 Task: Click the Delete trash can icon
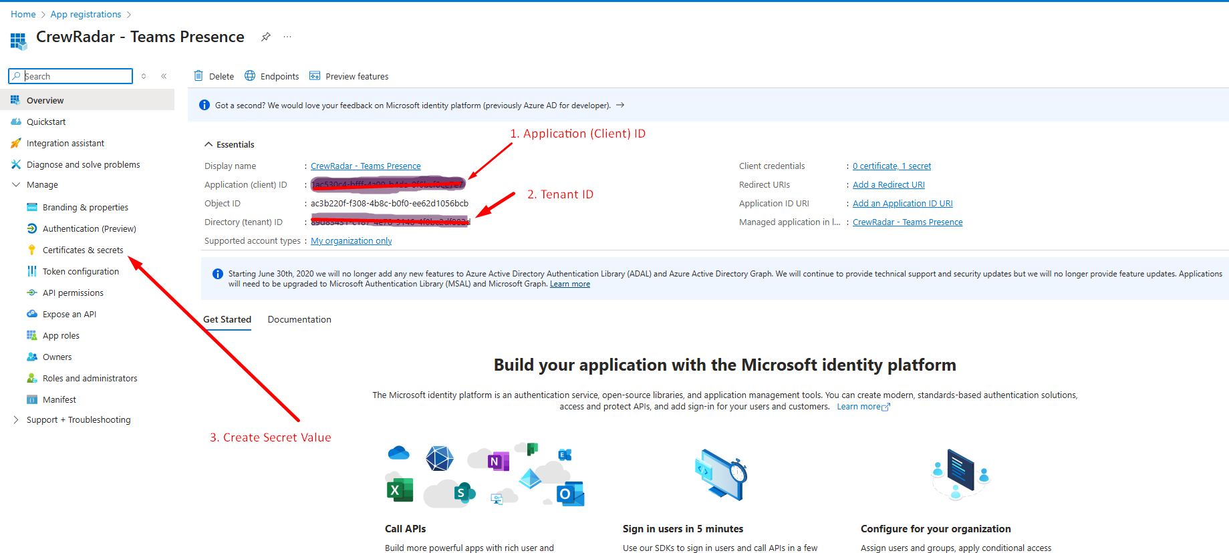[198, 76]
